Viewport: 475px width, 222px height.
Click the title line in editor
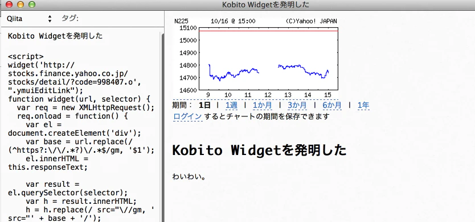[55, 36]
